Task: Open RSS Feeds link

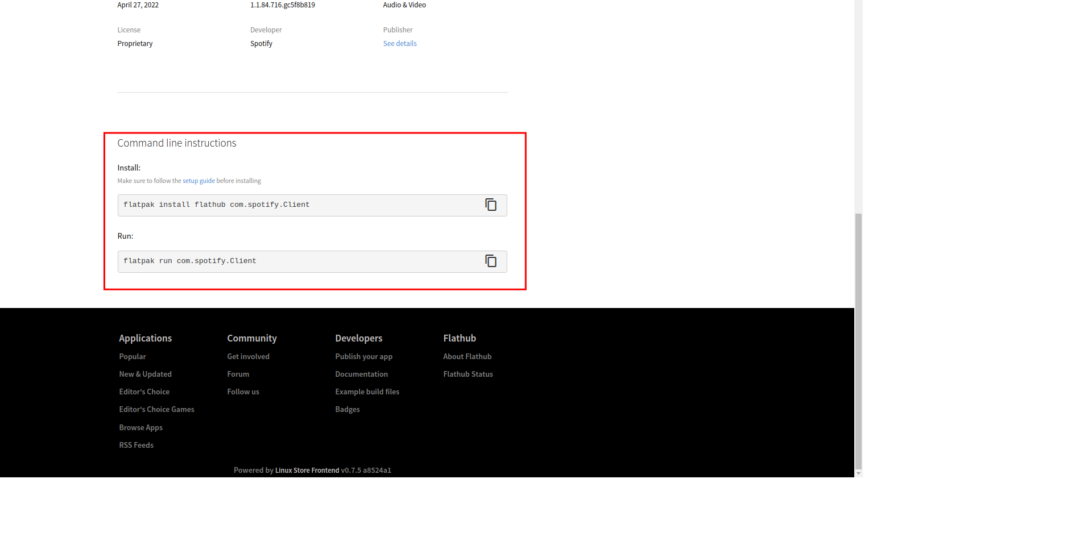Action: click(x=136, y=445)
